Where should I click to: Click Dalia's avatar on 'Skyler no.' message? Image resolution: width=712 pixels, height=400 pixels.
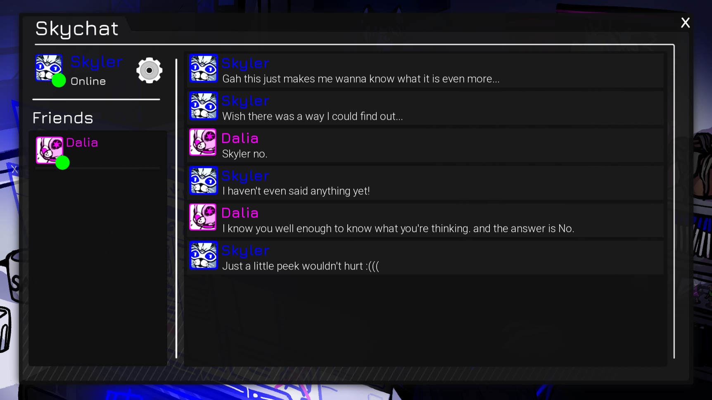203,142
